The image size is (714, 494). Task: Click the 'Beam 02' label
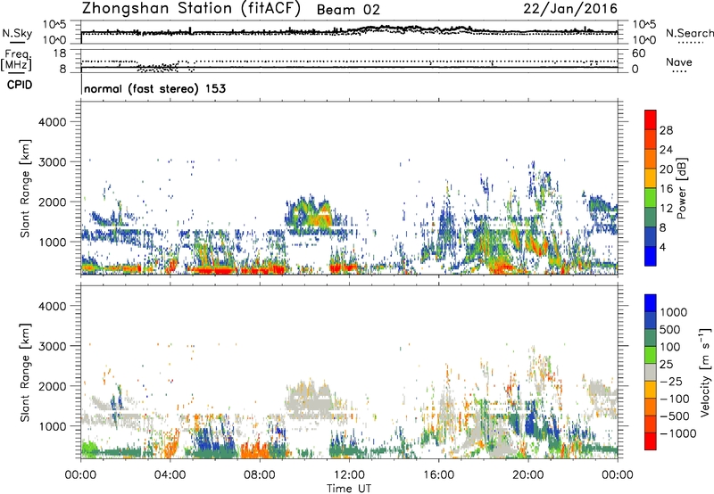click(348, 10)
